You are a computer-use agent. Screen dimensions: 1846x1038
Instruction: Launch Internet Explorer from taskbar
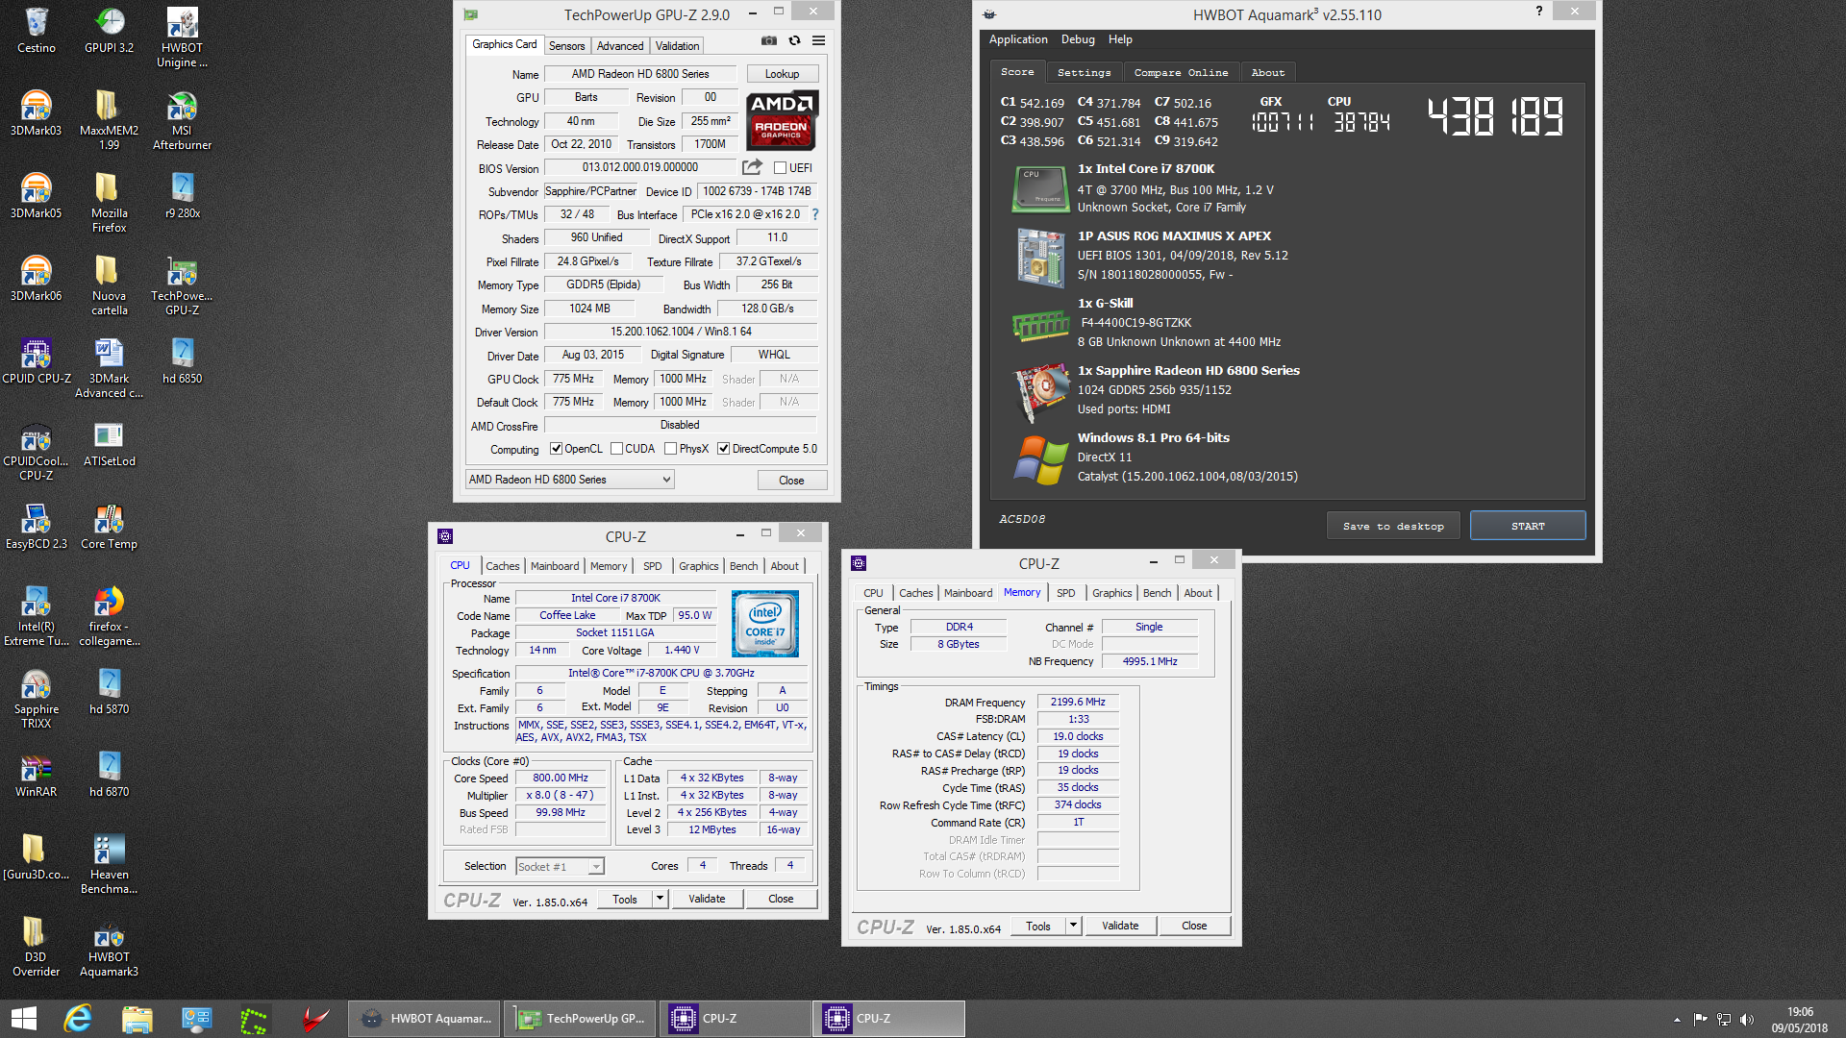(77, 1019)
